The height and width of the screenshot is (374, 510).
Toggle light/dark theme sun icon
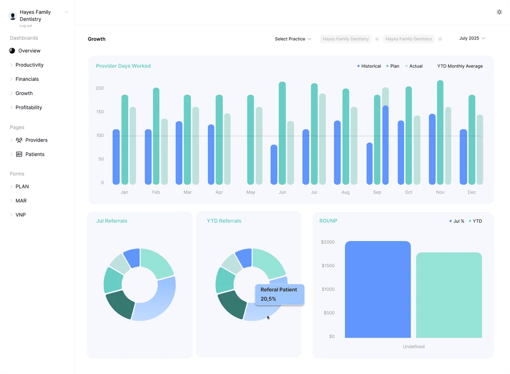pos(499,12)
